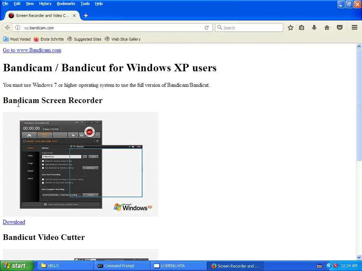Image resolution: width=362 pixels, height=271 pixels.
Task: Click the page scrollbar up arrow
Action: [x=359, y=46]
